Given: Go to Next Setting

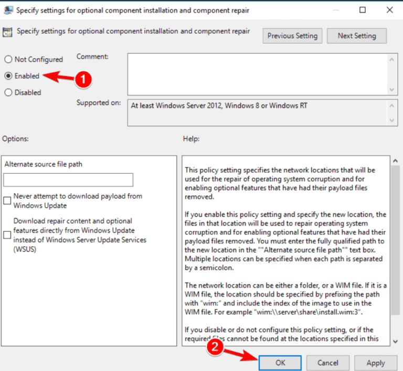Looking at the screenshot, I should click(x=356, y=36).
